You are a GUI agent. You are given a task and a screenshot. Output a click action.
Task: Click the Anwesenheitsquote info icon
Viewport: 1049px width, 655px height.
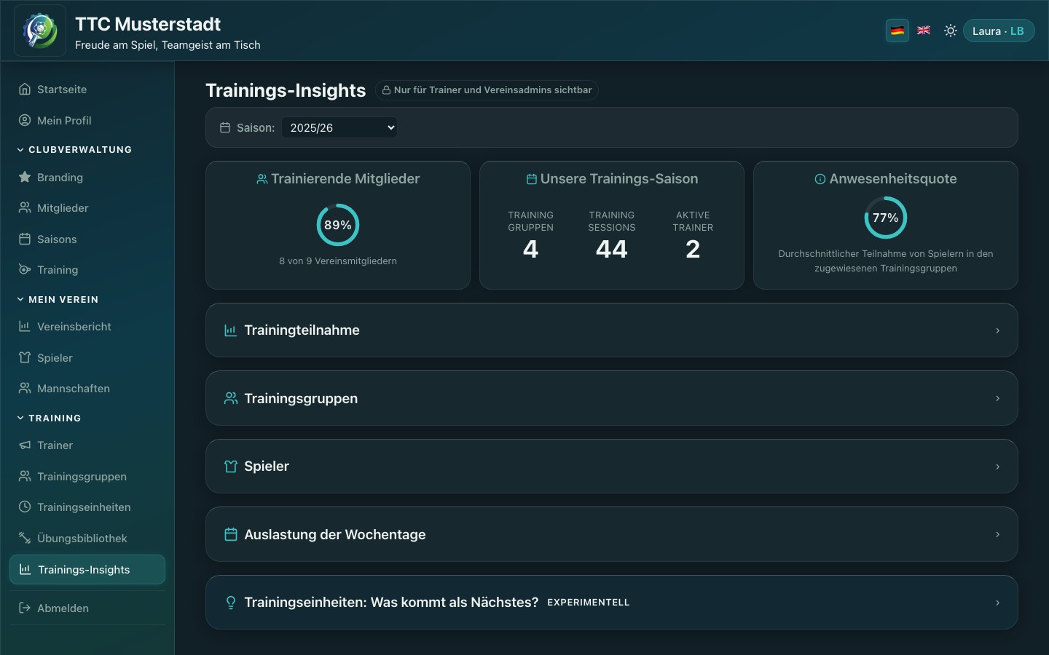[x=820, y=179]
